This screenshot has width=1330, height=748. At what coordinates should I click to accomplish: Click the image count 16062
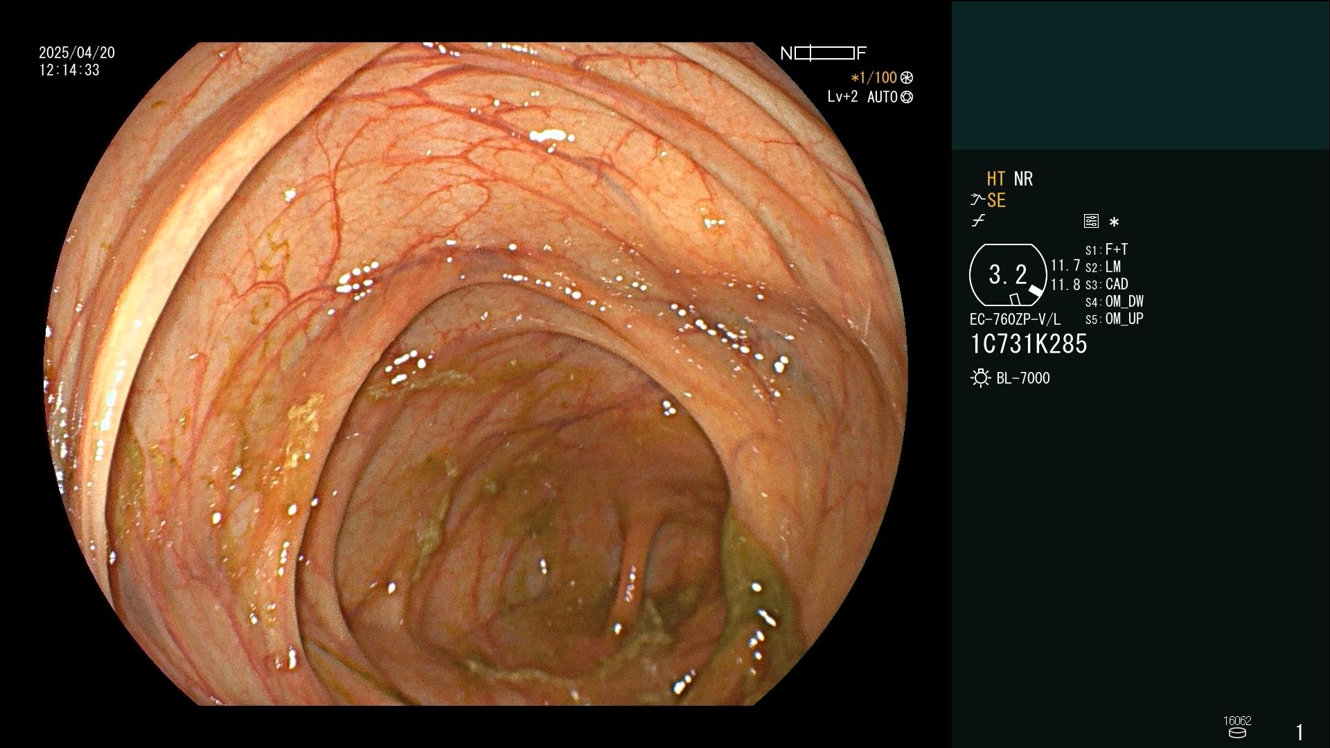coord(1237,721)
